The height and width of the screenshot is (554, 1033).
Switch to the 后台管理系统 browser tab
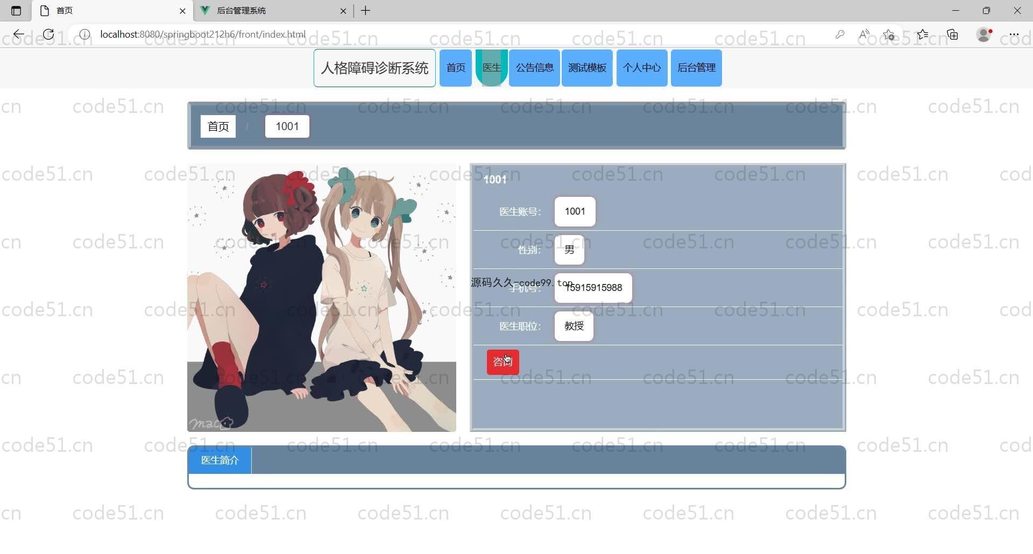272,11
